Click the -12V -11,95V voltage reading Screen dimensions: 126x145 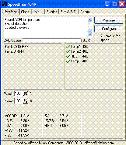tap(17, 135)
